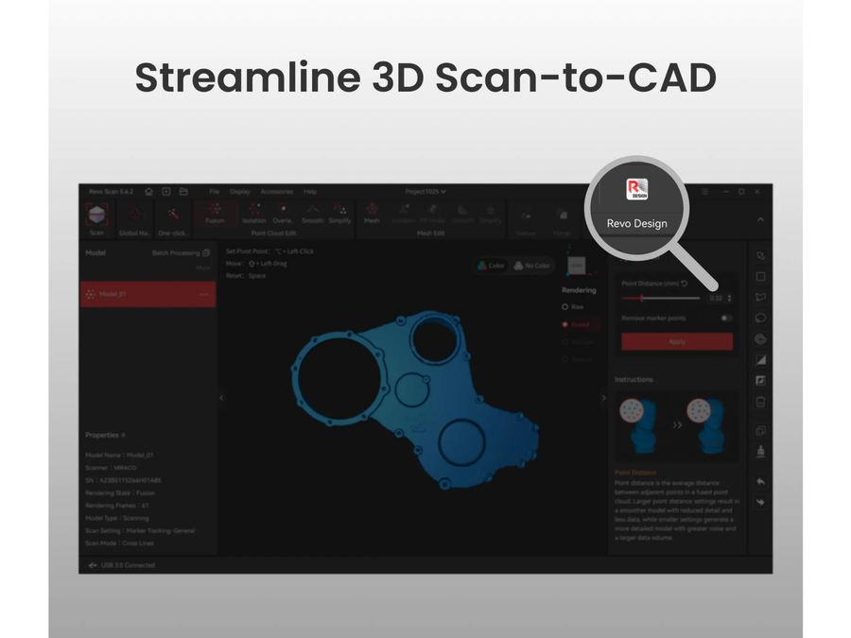Click the new project plus icon
851x638 pixels.
pos(166,192)
